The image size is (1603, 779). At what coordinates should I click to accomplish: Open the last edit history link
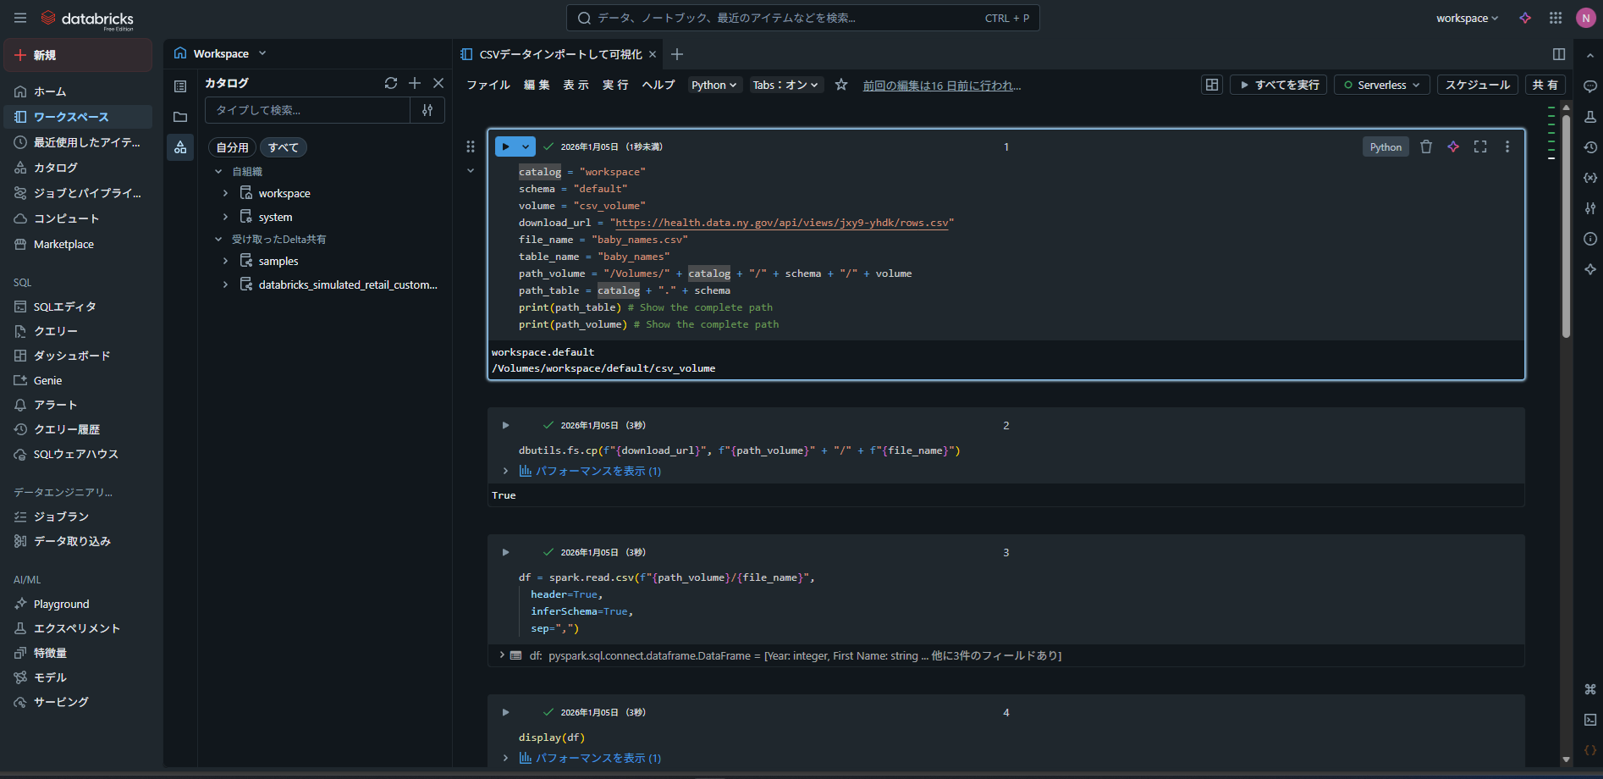click(x=941, y=85)
